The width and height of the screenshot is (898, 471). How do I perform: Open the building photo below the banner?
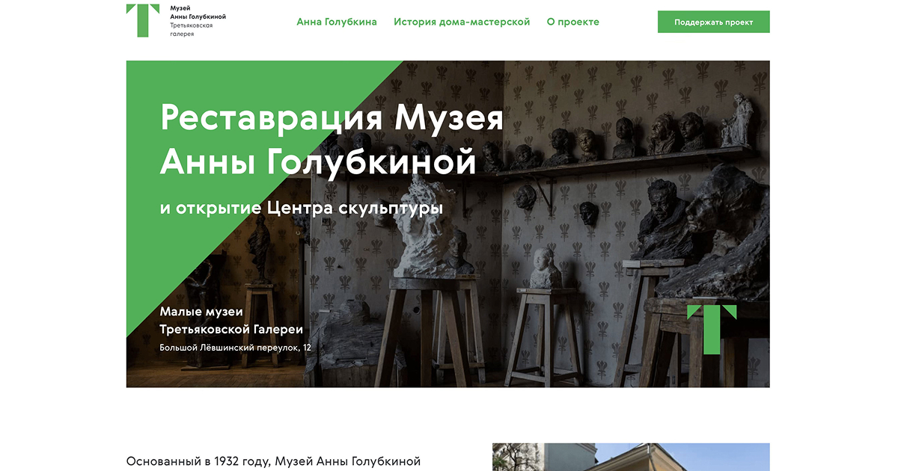[630, 456]
